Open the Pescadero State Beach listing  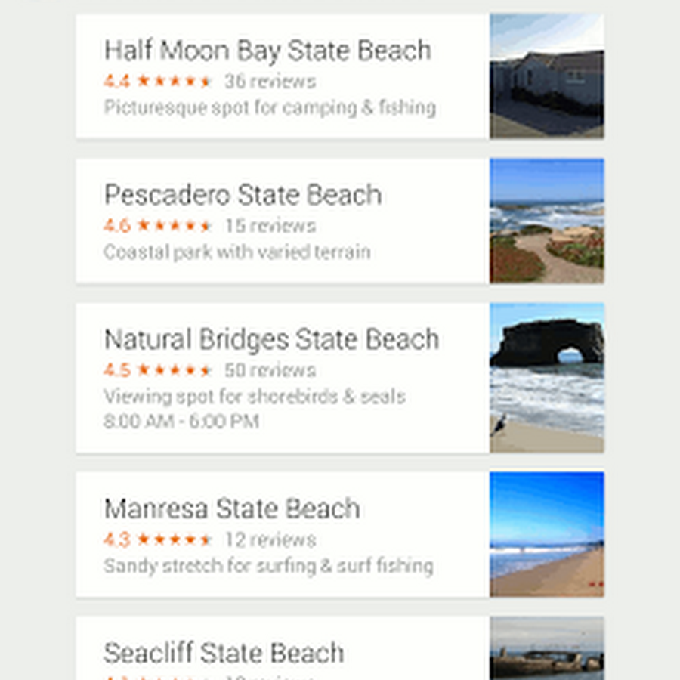(x=243, y=195)
